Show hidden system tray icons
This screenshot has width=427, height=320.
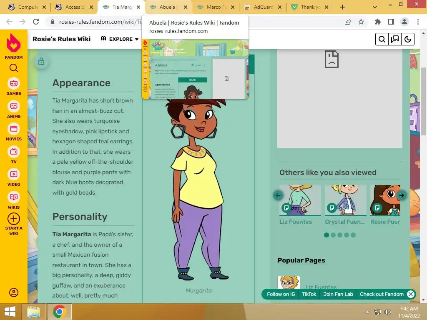[x=368, y=312]
